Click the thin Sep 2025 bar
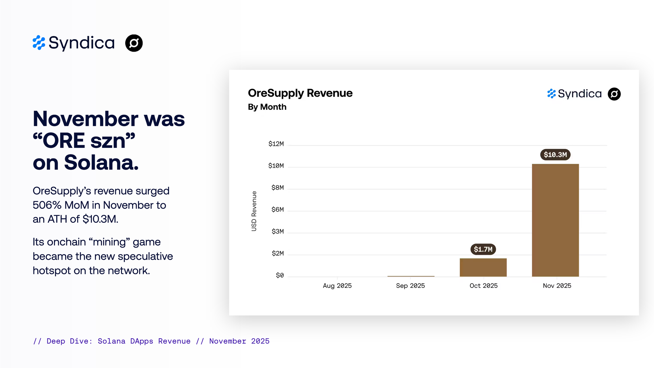This screenshot has width=654, height=368. pos(411,276)
